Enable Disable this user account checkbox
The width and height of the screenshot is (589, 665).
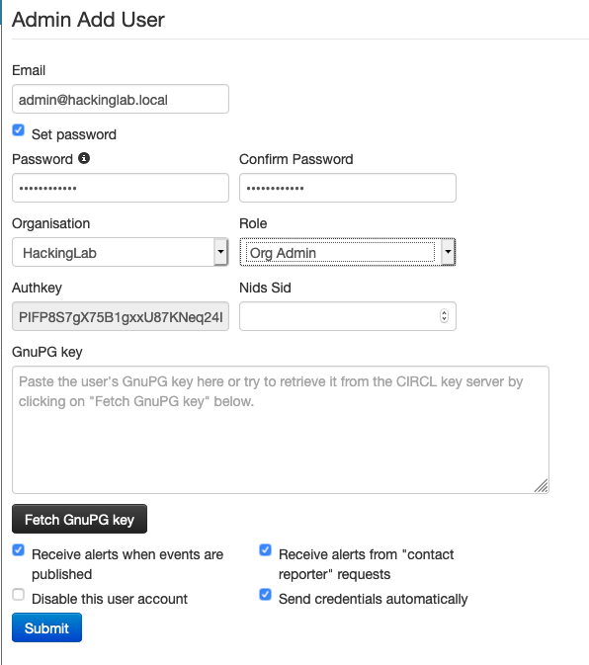[18, 594]
